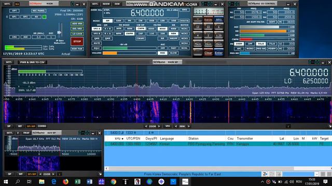Screen dimensions: 332x186
Task: Open SETT. in the RX Control window
Action: pos(95,4)
